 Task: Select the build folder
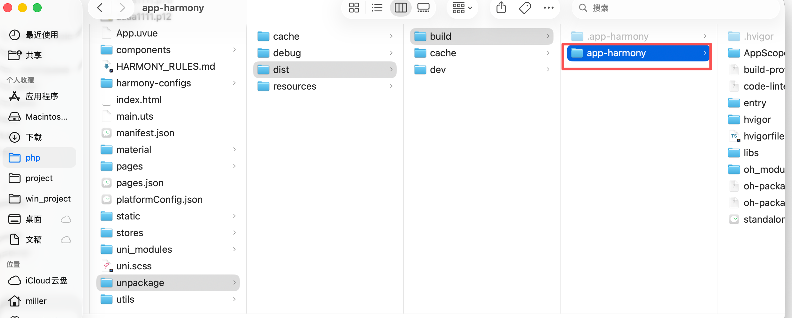pos(481,36)
